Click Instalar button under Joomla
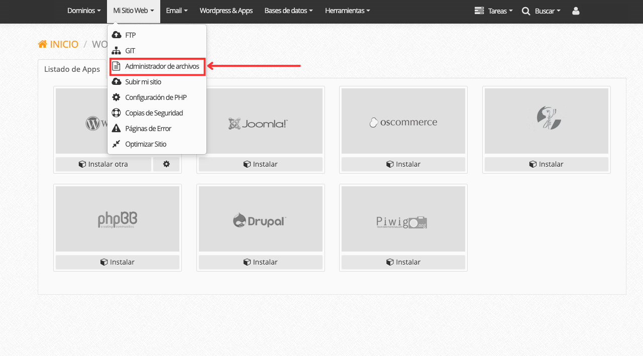 pyautogui.click(x=260, y=164)
